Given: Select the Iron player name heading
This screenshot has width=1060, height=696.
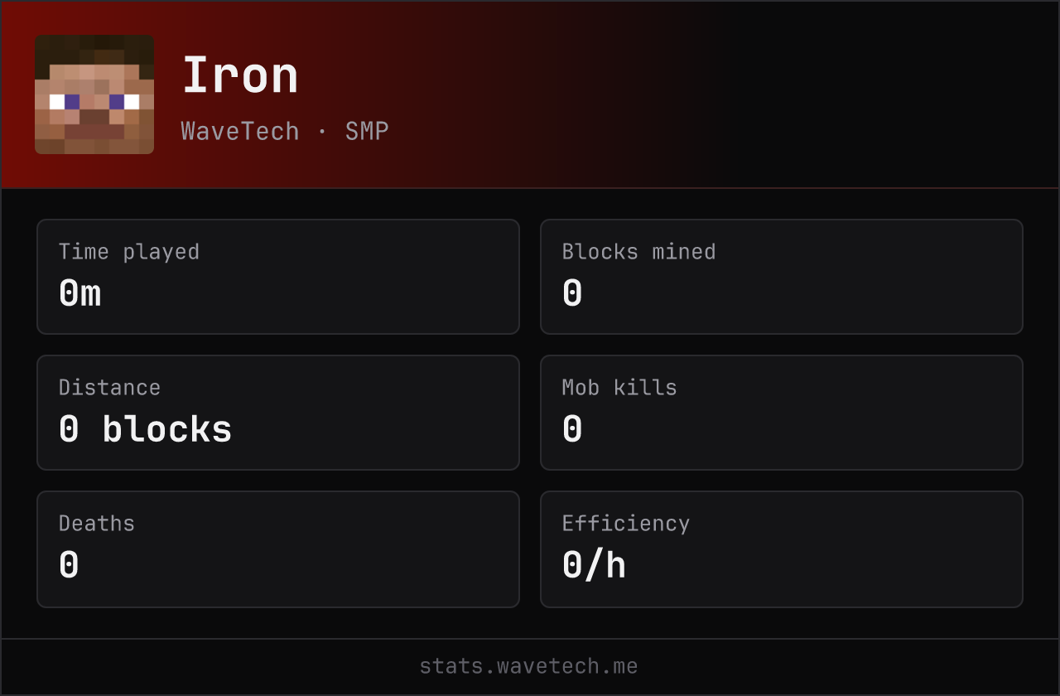Looking at the screenshot, I should coord(240,76).
